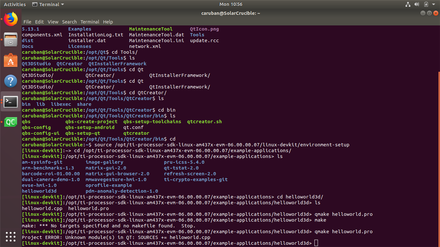Click the text 'InstallationLog.txt'
Screen dimensions: 440x247
pos(96,35)
